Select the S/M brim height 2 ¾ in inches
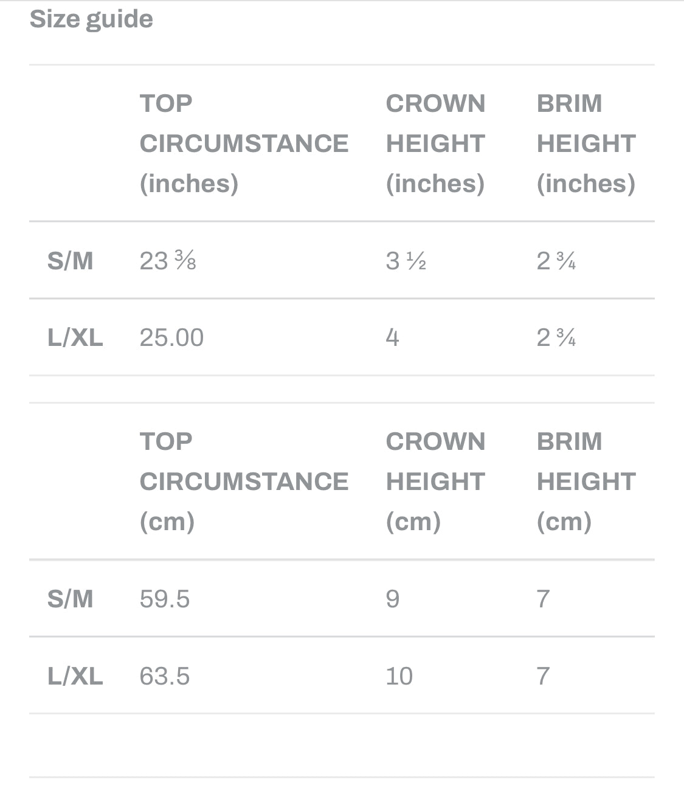This screenshot has width=684, height=794. [556, 261]
